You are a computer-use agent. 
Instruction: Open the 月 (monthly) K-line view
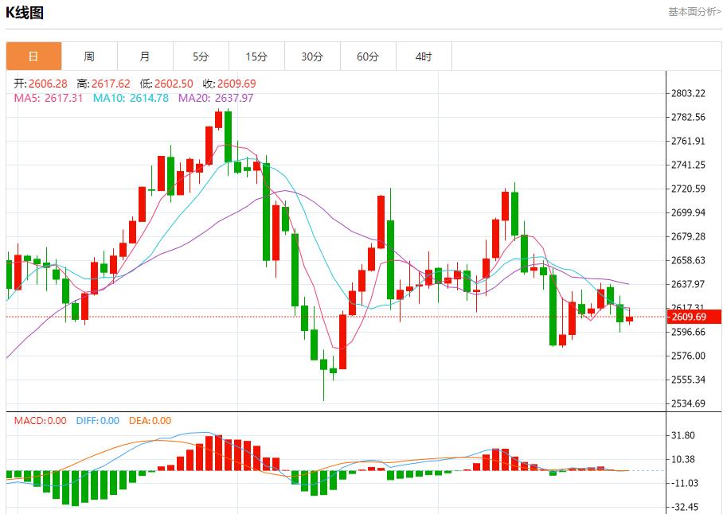[145, 56]
